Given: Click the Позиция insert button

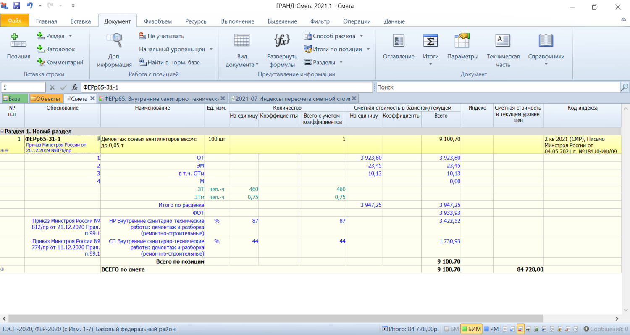Looking at the screenshot, I should pyautogui.click(x=18, y=46).
